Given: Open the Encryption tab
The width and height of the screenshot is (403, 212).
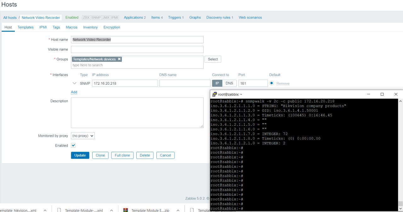Looking at the screenshot, I should 112,27.
